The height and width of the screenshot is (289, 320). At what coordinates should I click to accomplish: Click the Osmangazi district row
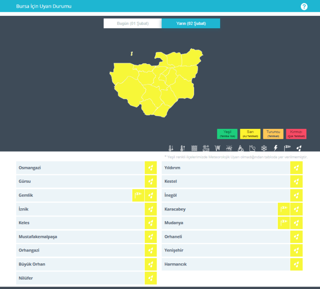tap(80, 168)
